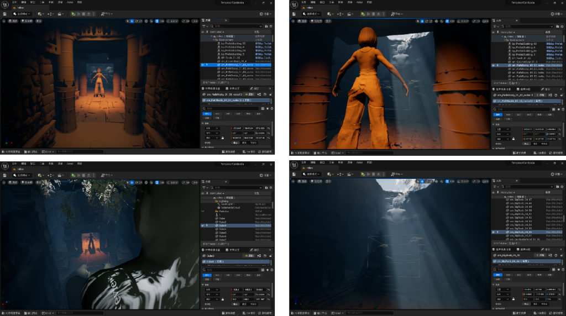Toggle visibility eye for sm_BigRock_04_56 row
The height and width of the screenshot is (316, 566).
point(494,232)
